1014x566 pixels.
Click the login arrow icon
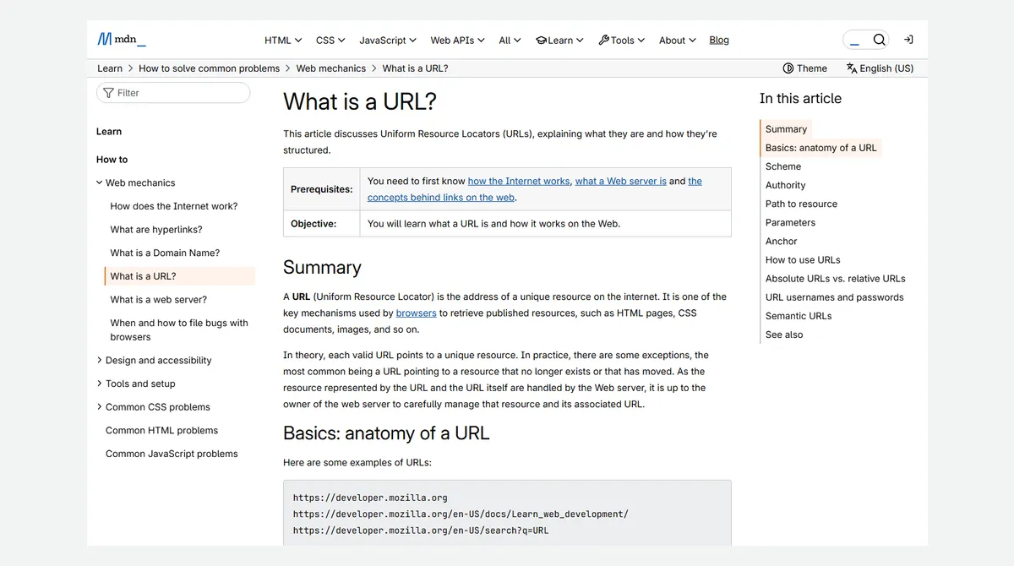tap(908, 40)
